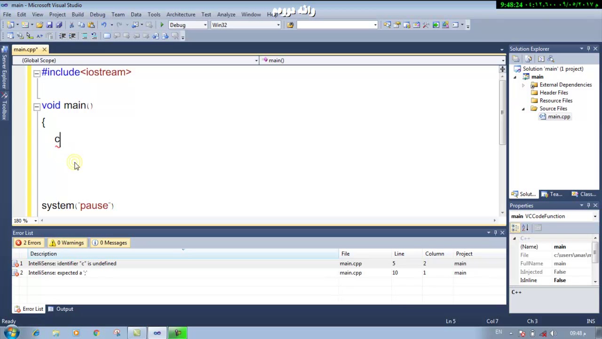Click the Cut scissors icon
602x339 pixels.
tap(71, 25)
